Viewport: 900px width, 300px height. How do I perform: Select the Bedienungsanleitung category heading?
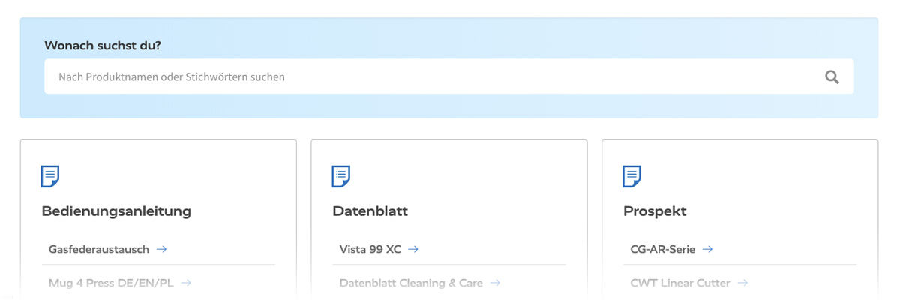pos(116,211)
